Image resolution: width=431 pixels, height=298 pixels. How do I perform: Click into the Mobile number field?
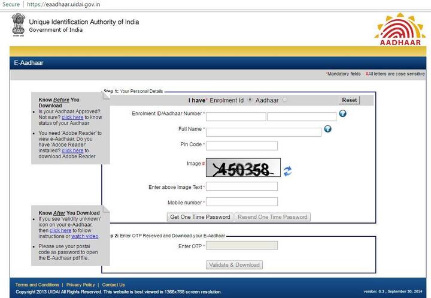click(x=242, y=201)
